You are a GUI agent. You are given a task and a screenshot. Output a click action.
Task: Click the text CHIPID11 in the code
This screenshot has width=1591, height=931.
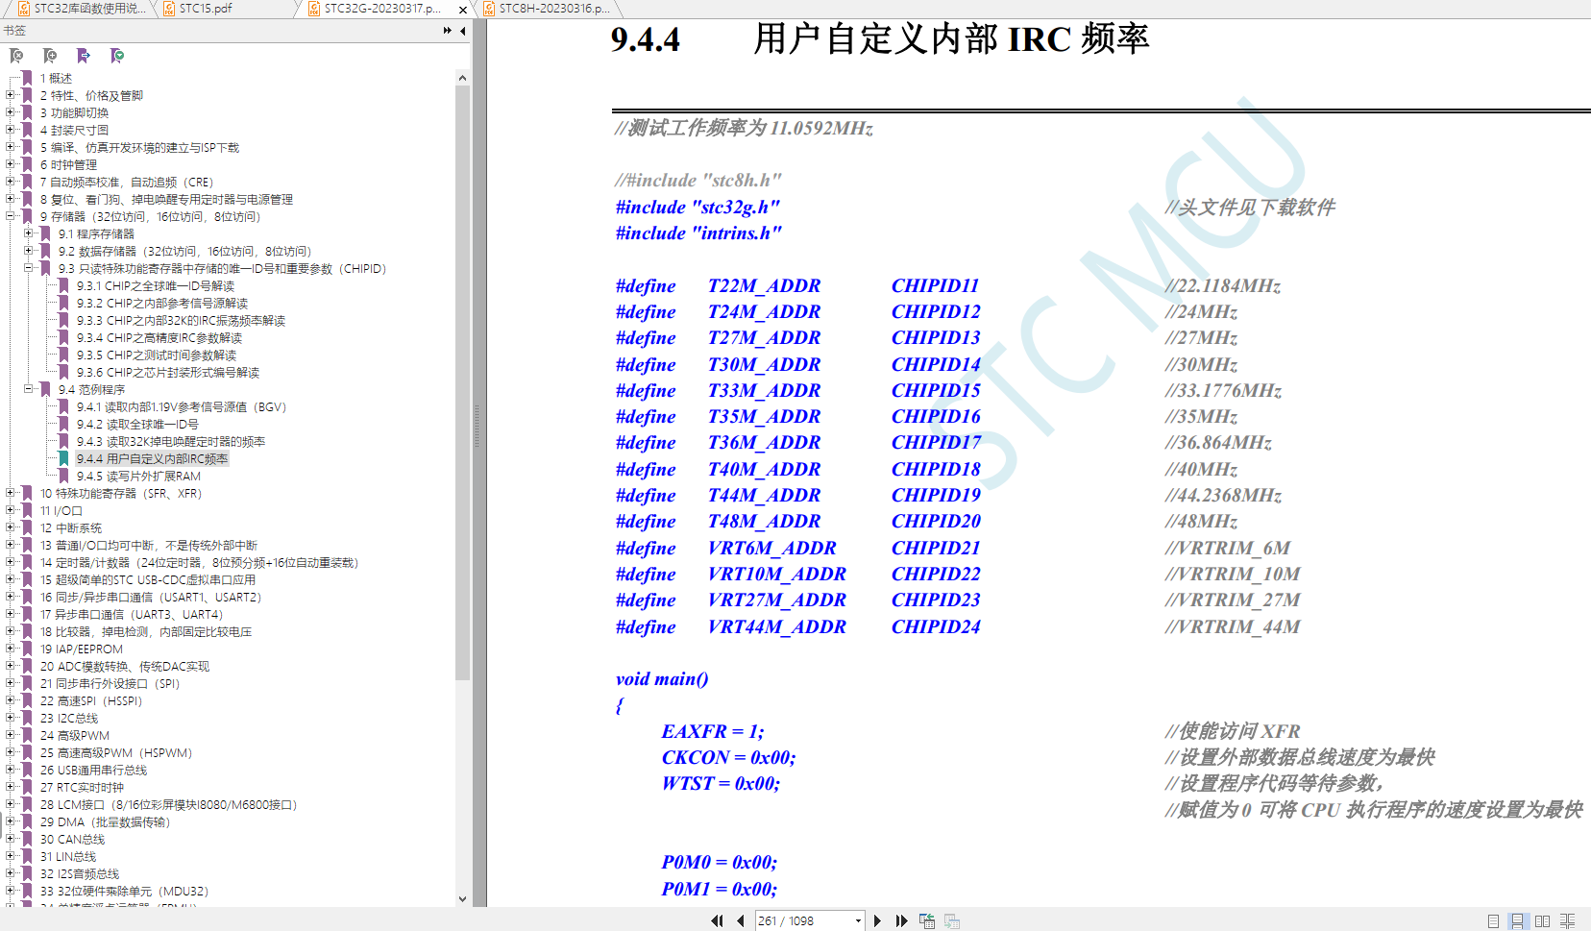(935, 285)
